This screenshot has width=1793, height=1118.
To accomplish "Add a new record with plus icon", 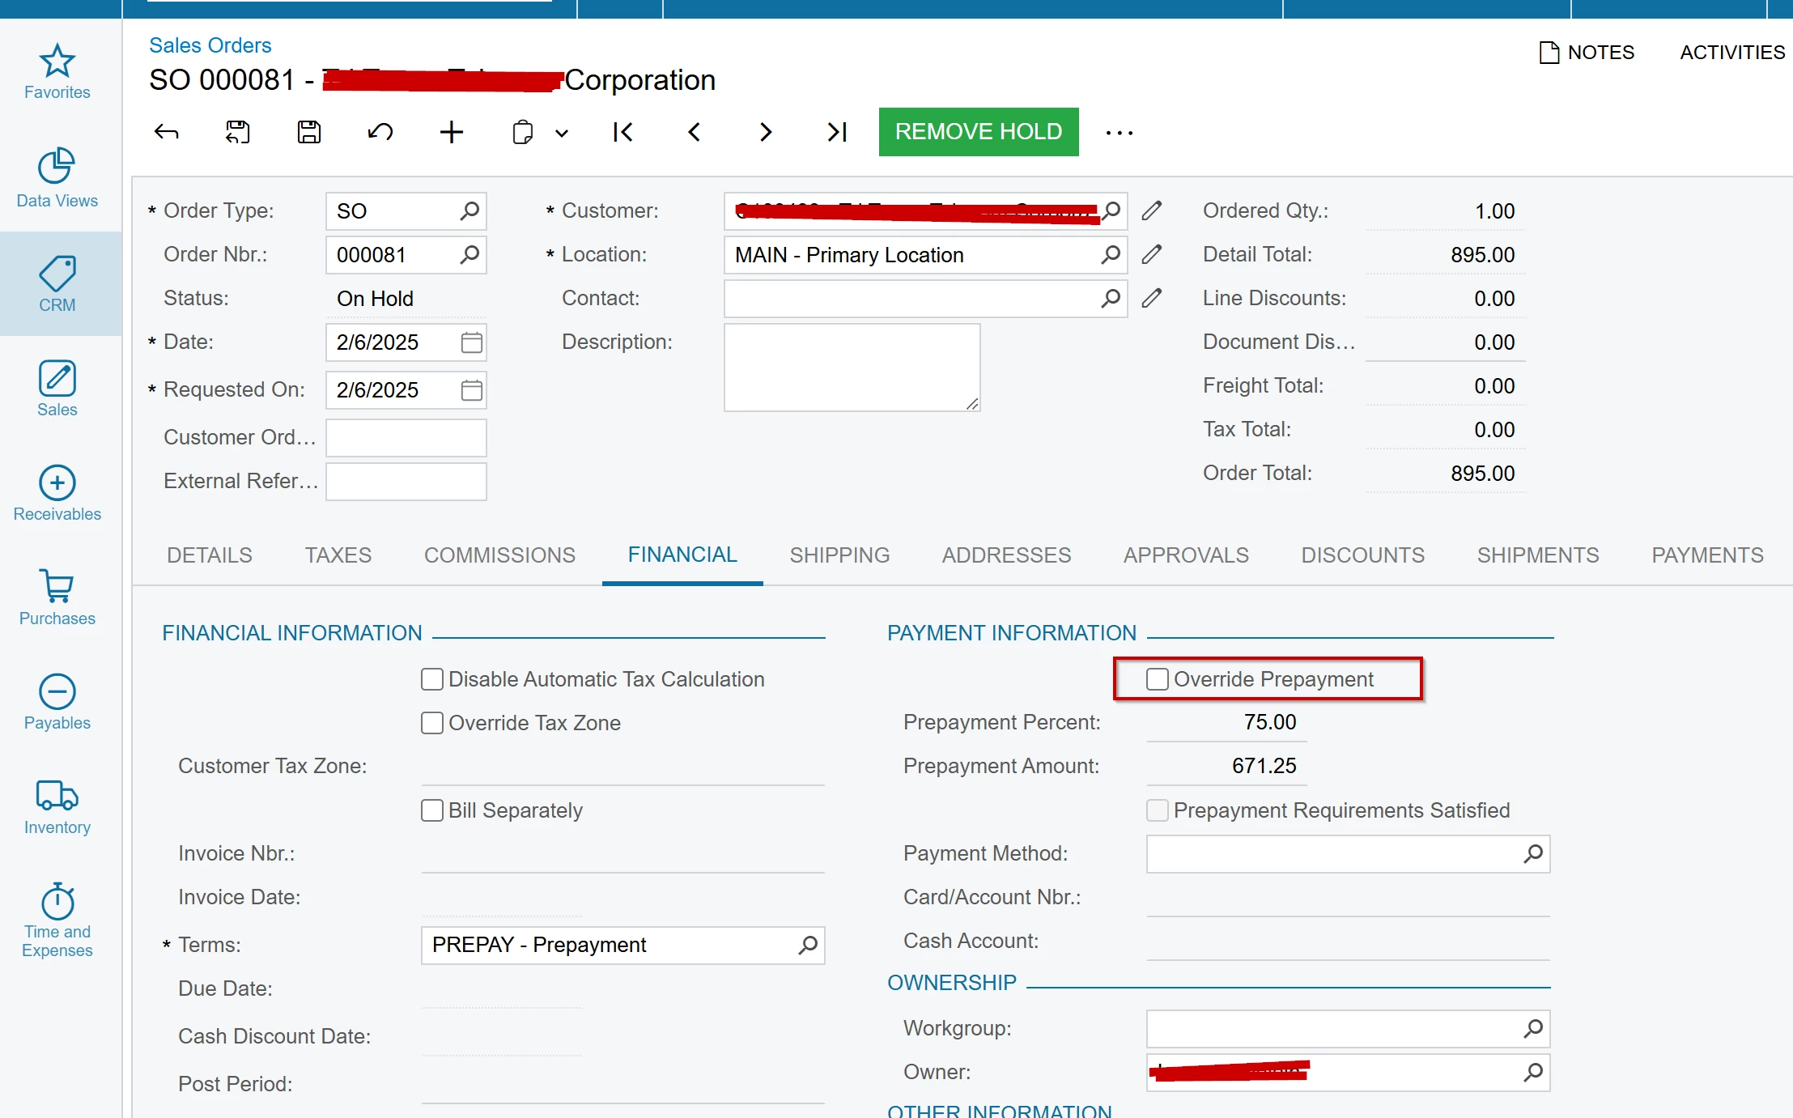I will tap(451, 132).
